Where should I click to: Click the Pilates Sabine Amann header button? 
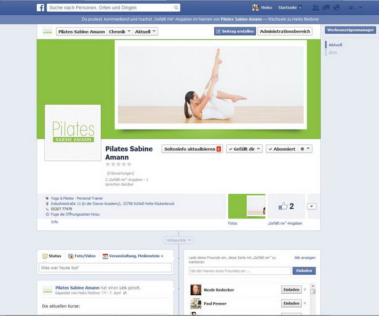81,31
